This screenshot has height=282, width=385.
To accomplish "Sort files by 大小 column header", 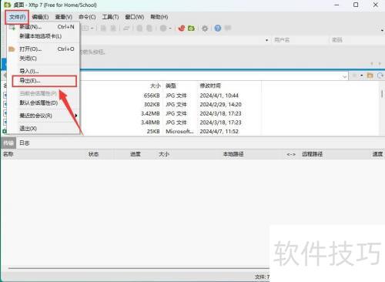I will (156, 86).
